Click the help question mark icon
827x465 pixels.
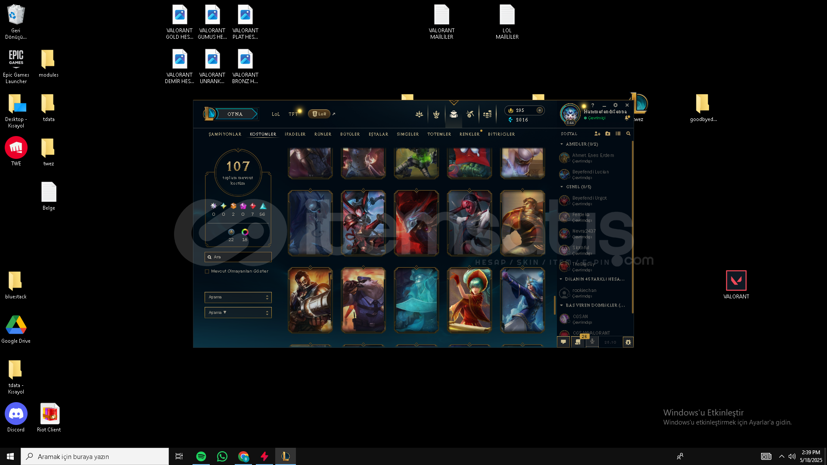[593, 105]
